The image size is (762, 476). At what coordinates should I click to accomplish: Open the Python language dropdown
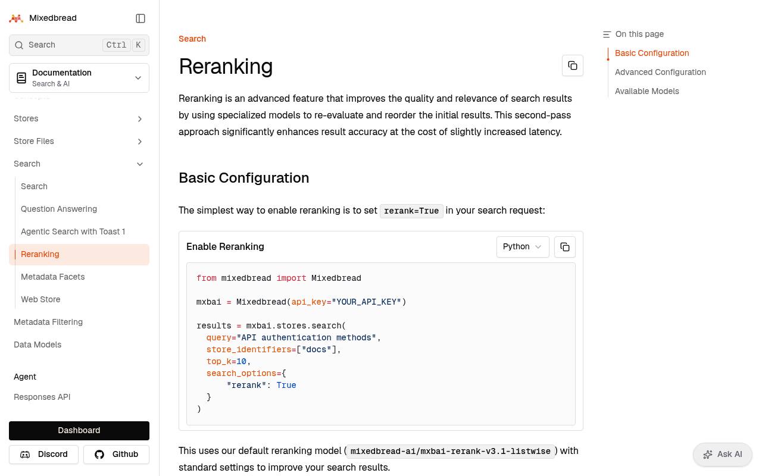[523, 247]
